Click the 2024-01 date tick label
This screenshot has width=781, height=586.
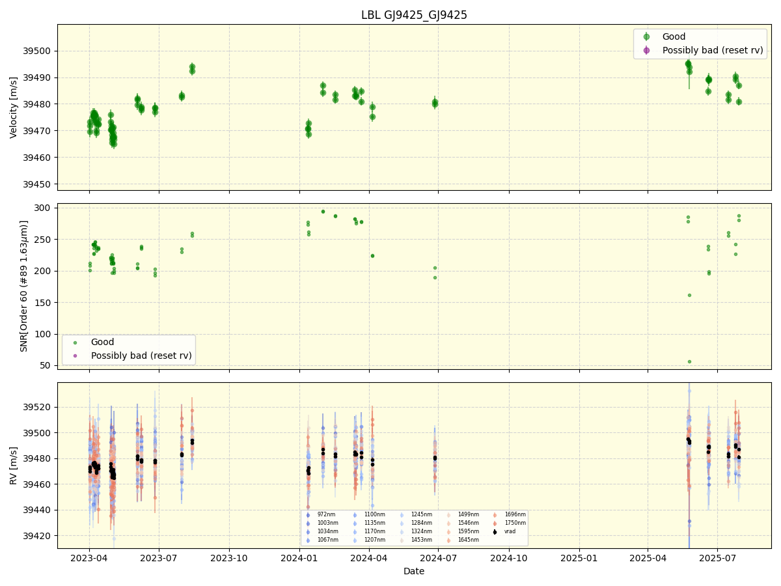(299, 558)
